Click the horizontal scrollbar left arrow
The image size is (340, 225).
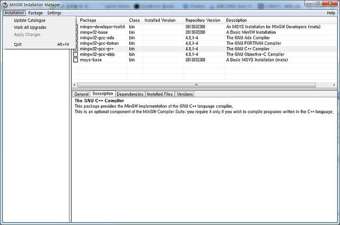pyautogui.click(x=75, y=85)
